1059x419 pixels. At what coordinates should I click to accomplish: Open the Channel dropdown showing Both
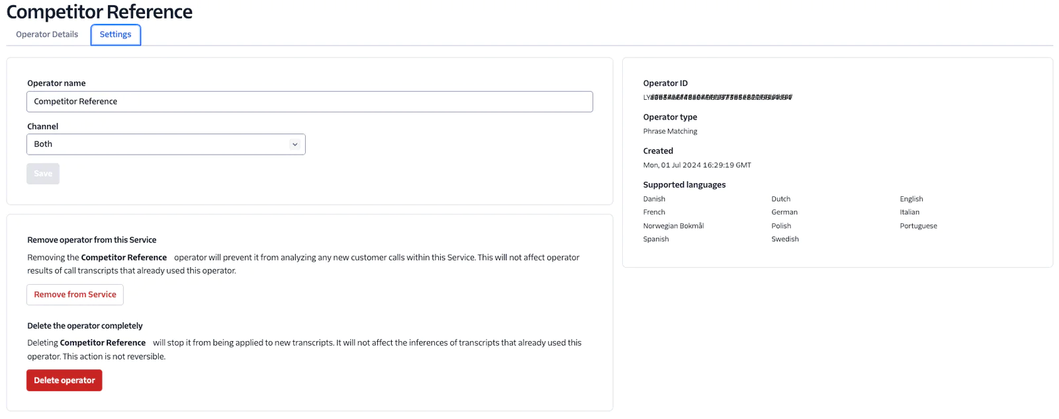165,144
